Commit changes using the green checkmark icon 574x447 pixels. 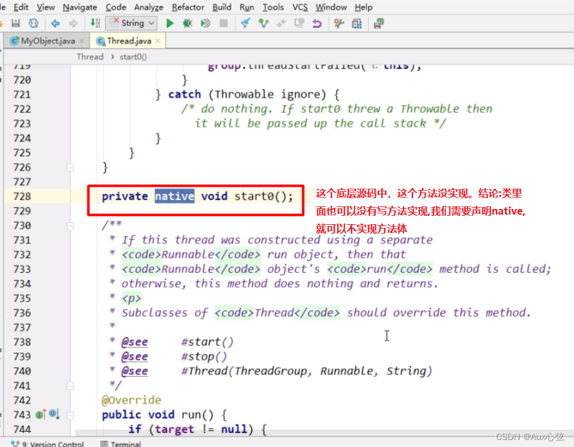coord(264,23)
